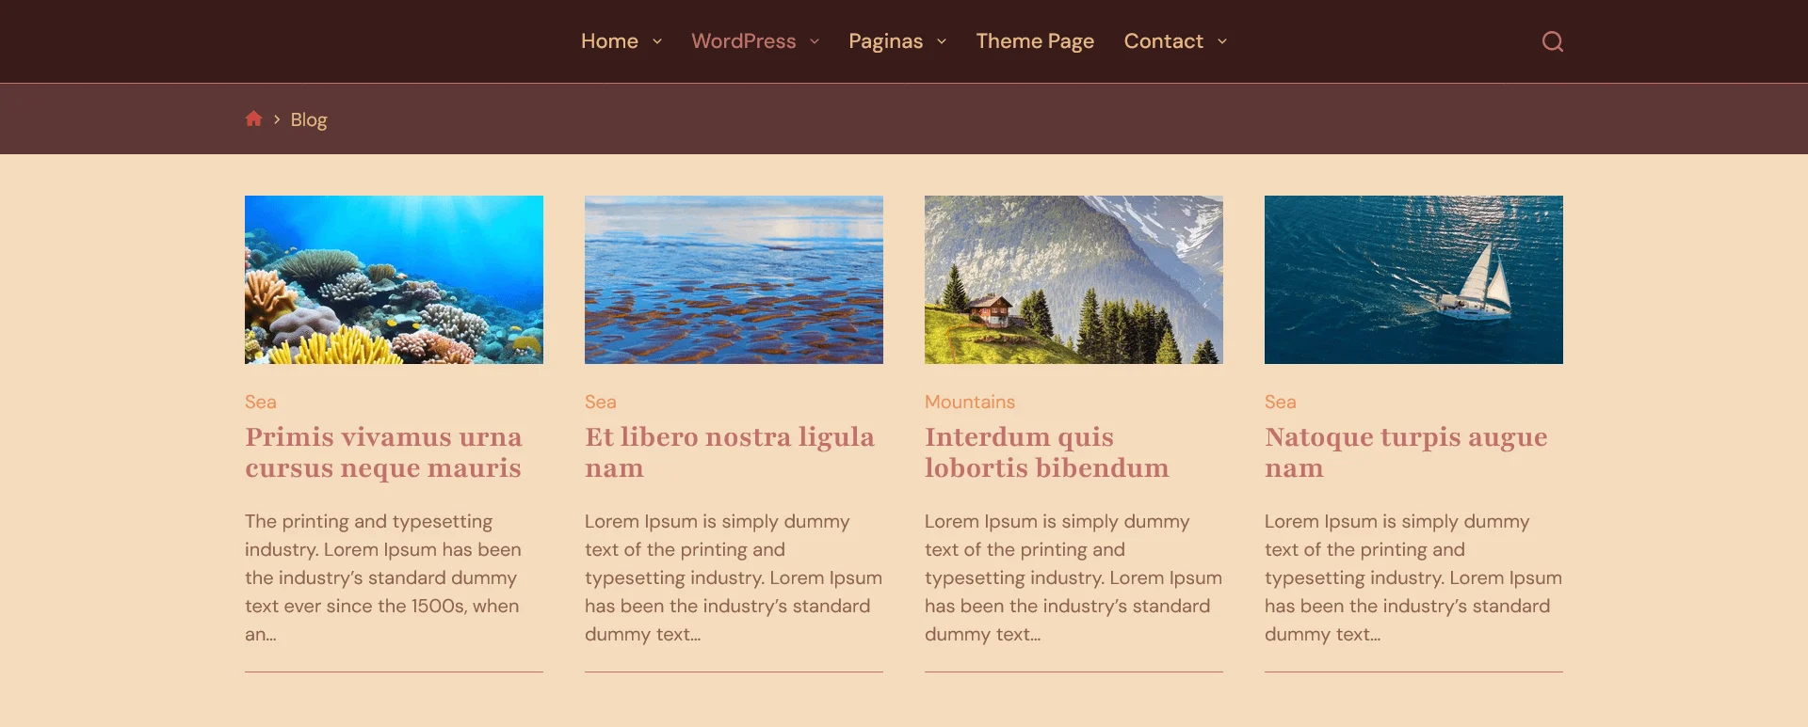
Task: Open the sea surface post thumbnail
Action: (x=734, y=279)
